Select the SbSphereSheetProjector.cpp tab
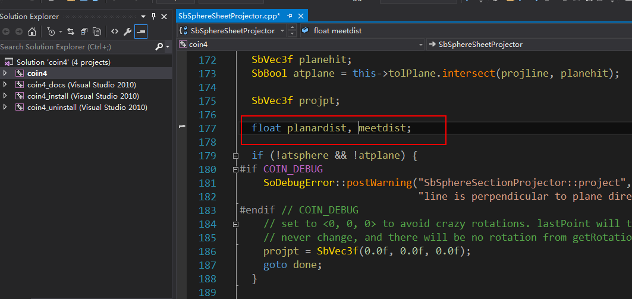This screenshot has height=299, width=632. pyautogui.click(x=229, y=15)
